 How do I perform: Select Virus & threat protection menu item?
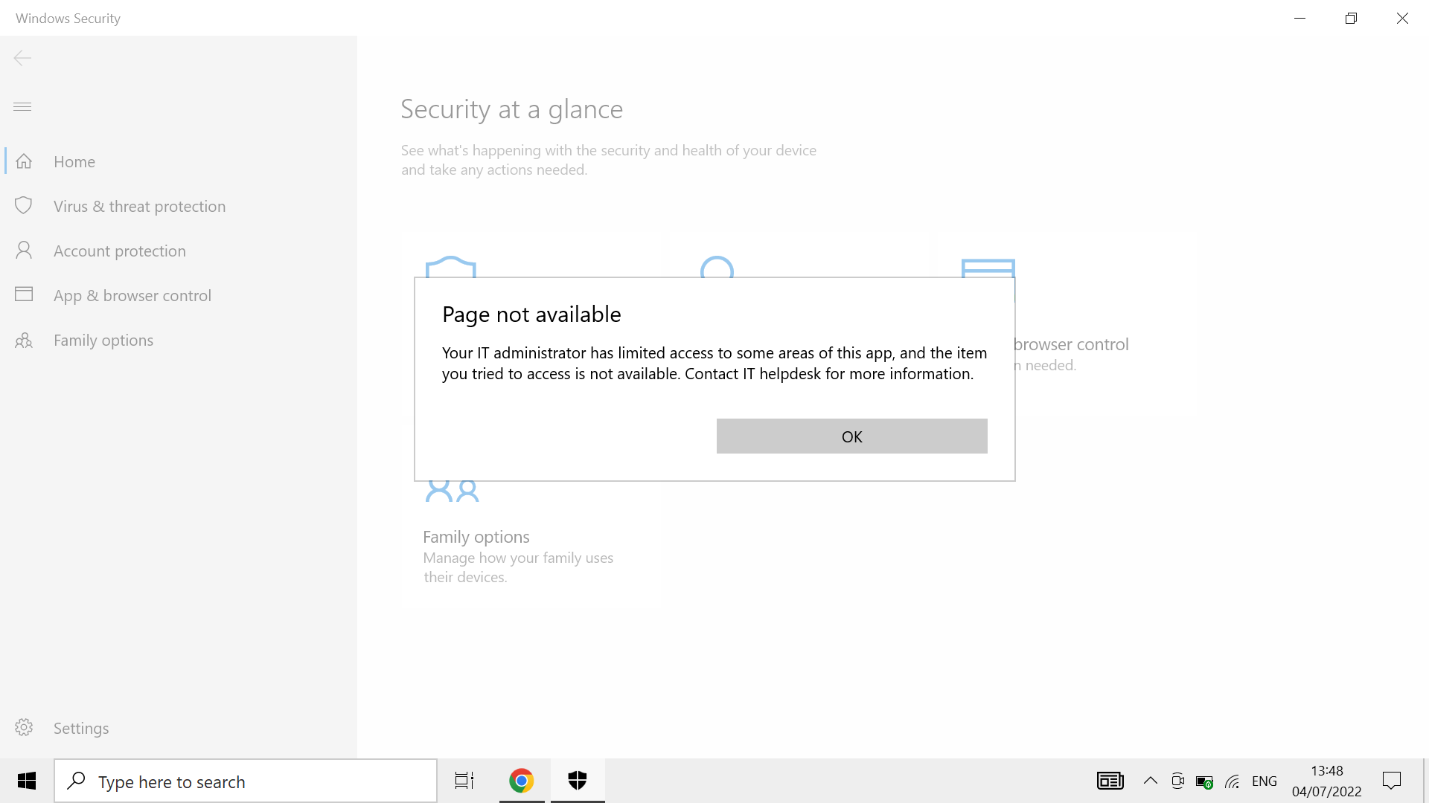pos(139,207)
